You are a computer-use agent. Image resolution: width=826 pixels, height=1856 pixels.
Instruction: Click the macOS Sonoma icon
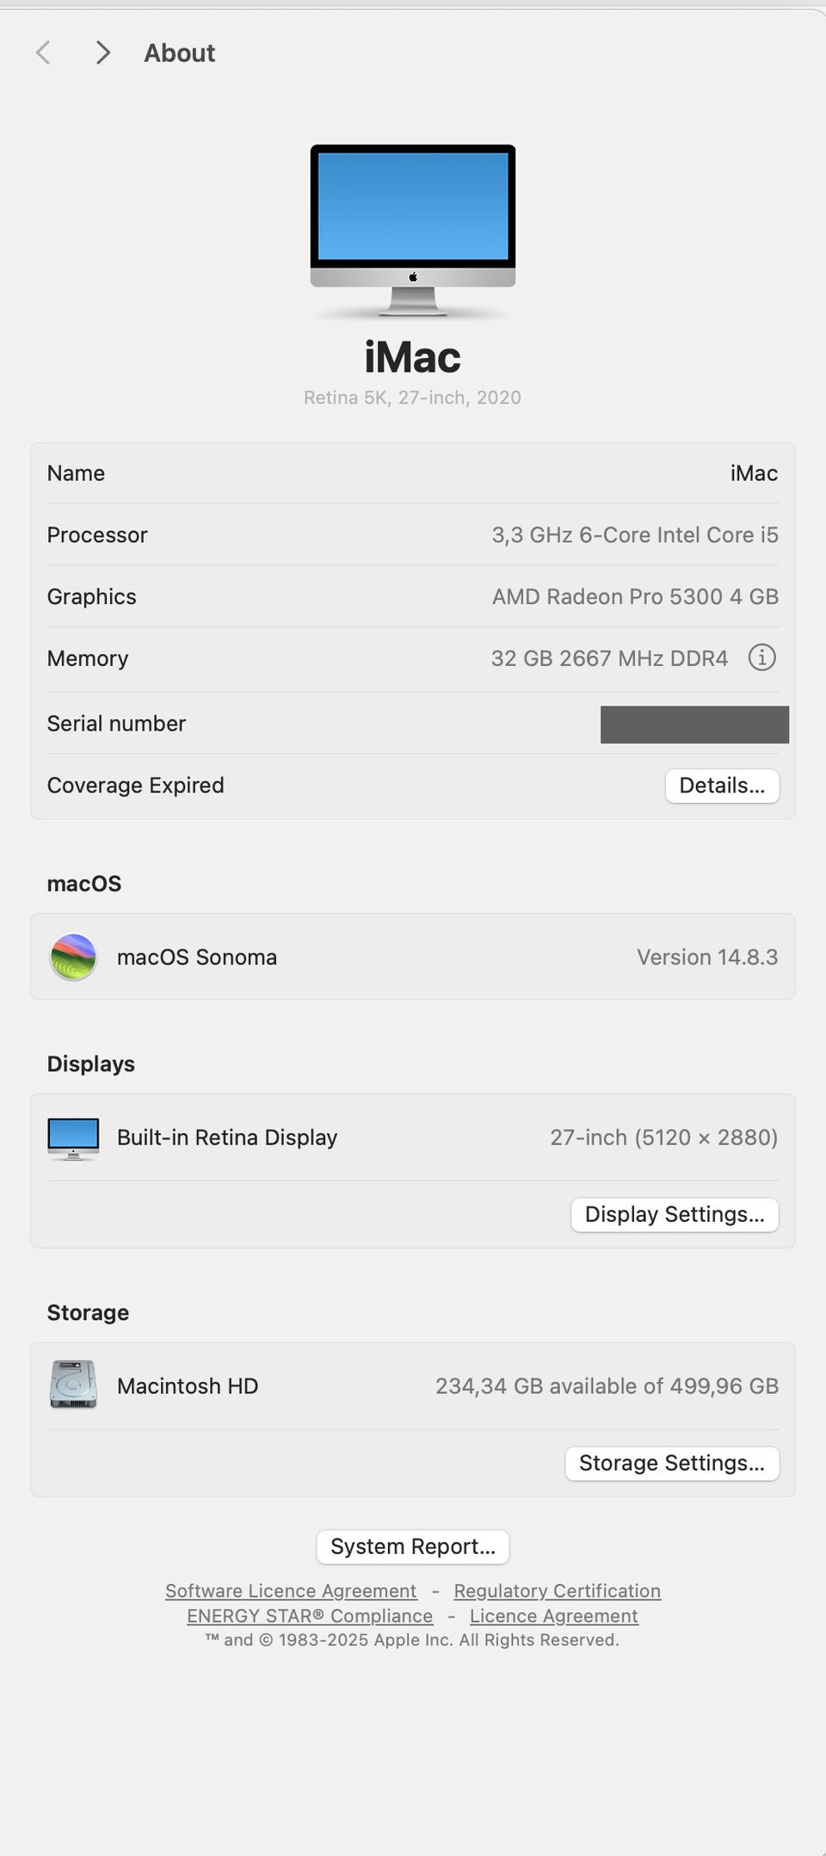tap(73, 957)
